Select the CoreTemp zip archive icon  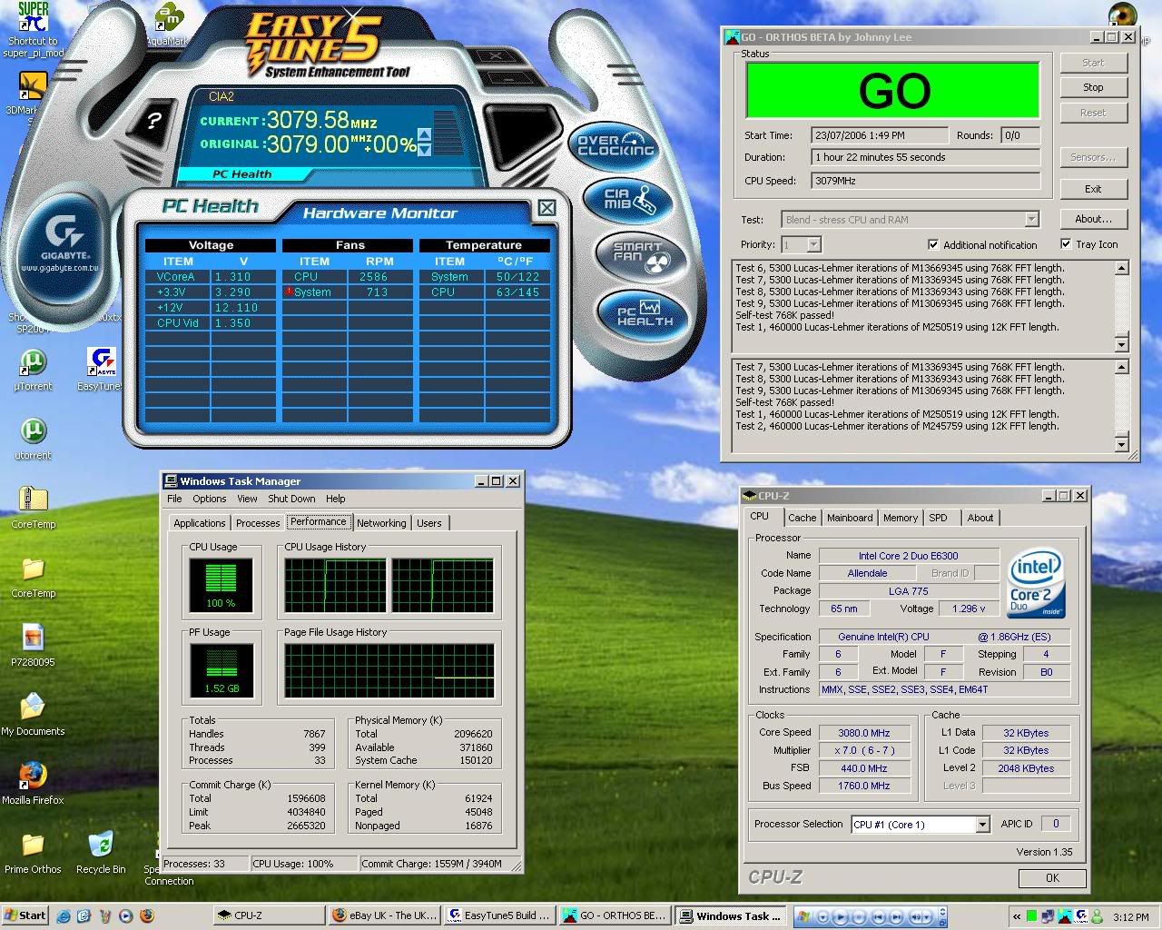(x=34, y=506)
